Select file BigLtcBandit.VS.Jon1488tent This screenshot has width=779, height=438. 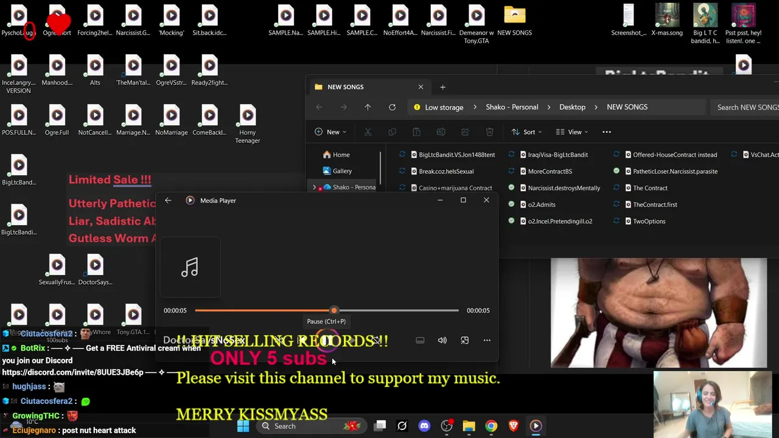click(x=456, y=155)
